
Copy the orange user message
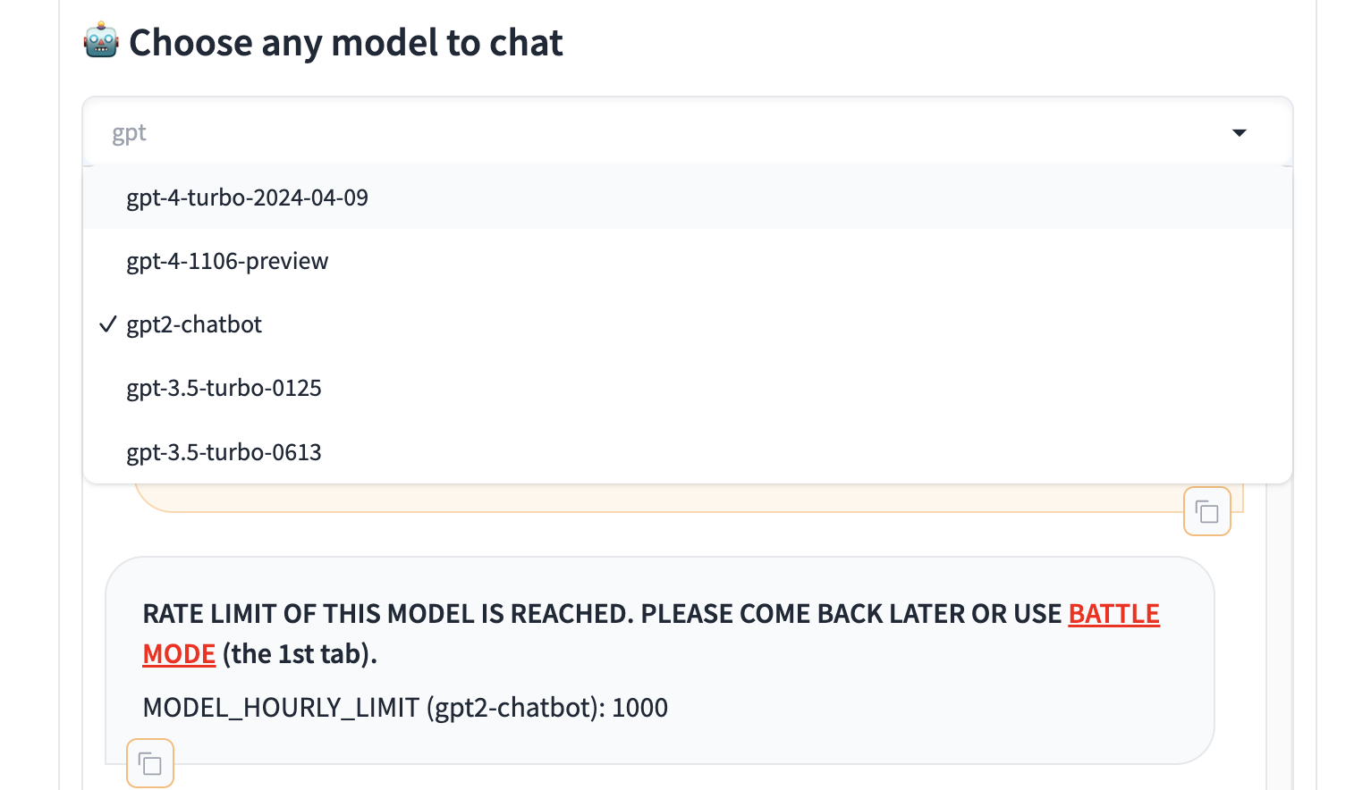pyautogui.click(x=1206, y=511)
